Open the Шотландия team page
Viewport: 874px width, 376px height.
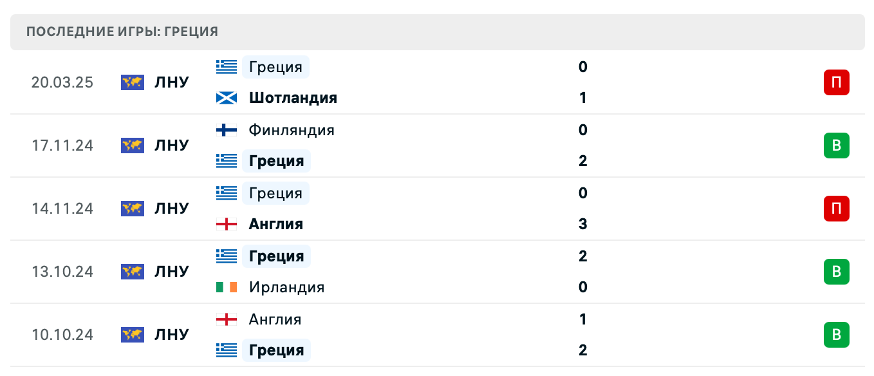[x=293, y=98]
